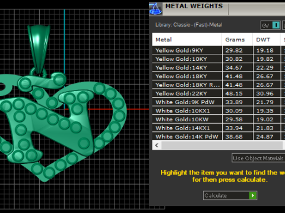Select the Metal column header
Viewport: 285px width, 213px height.
187,40
